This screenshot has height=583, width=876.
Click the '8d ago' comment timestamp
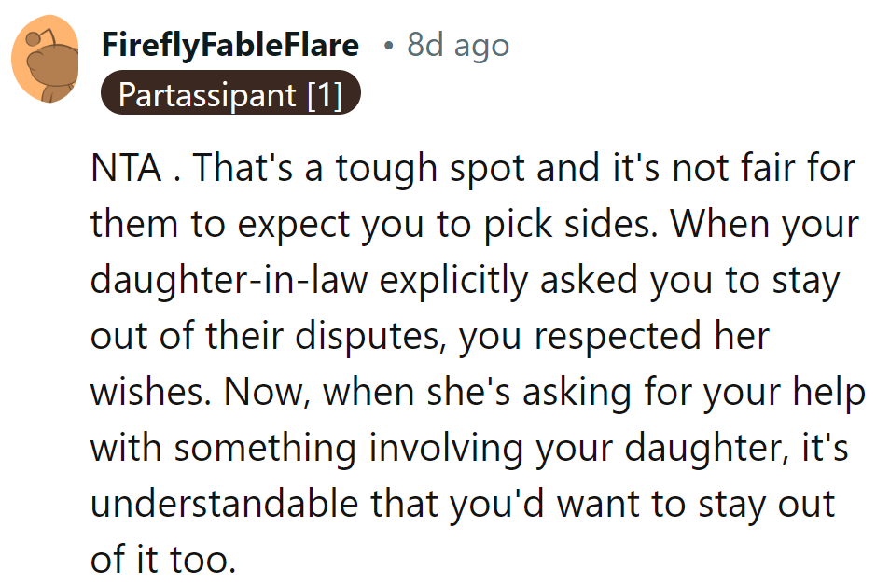(458, 45)
